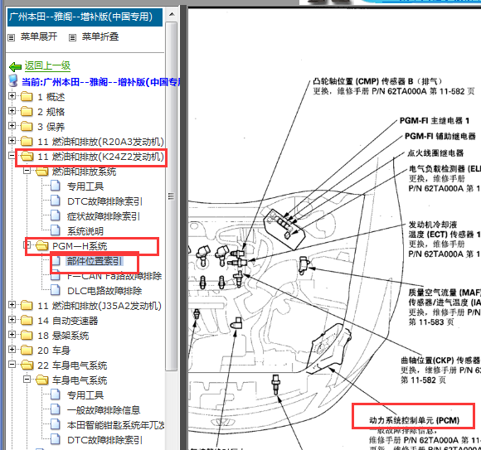Select the PGM—H系统 folder label
481x450 pixels.
[80, 246]
